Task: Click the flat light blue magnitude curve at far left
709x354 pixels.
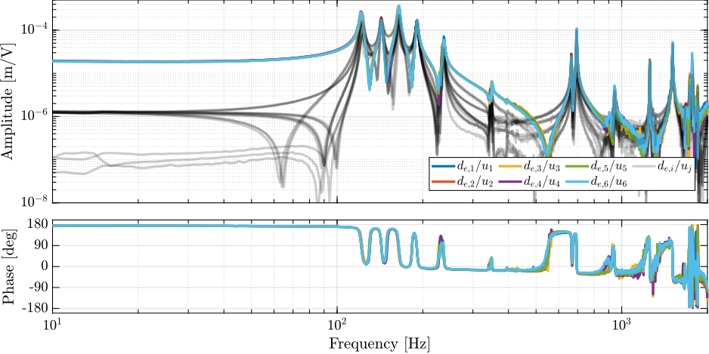Action: click(113, 61)
